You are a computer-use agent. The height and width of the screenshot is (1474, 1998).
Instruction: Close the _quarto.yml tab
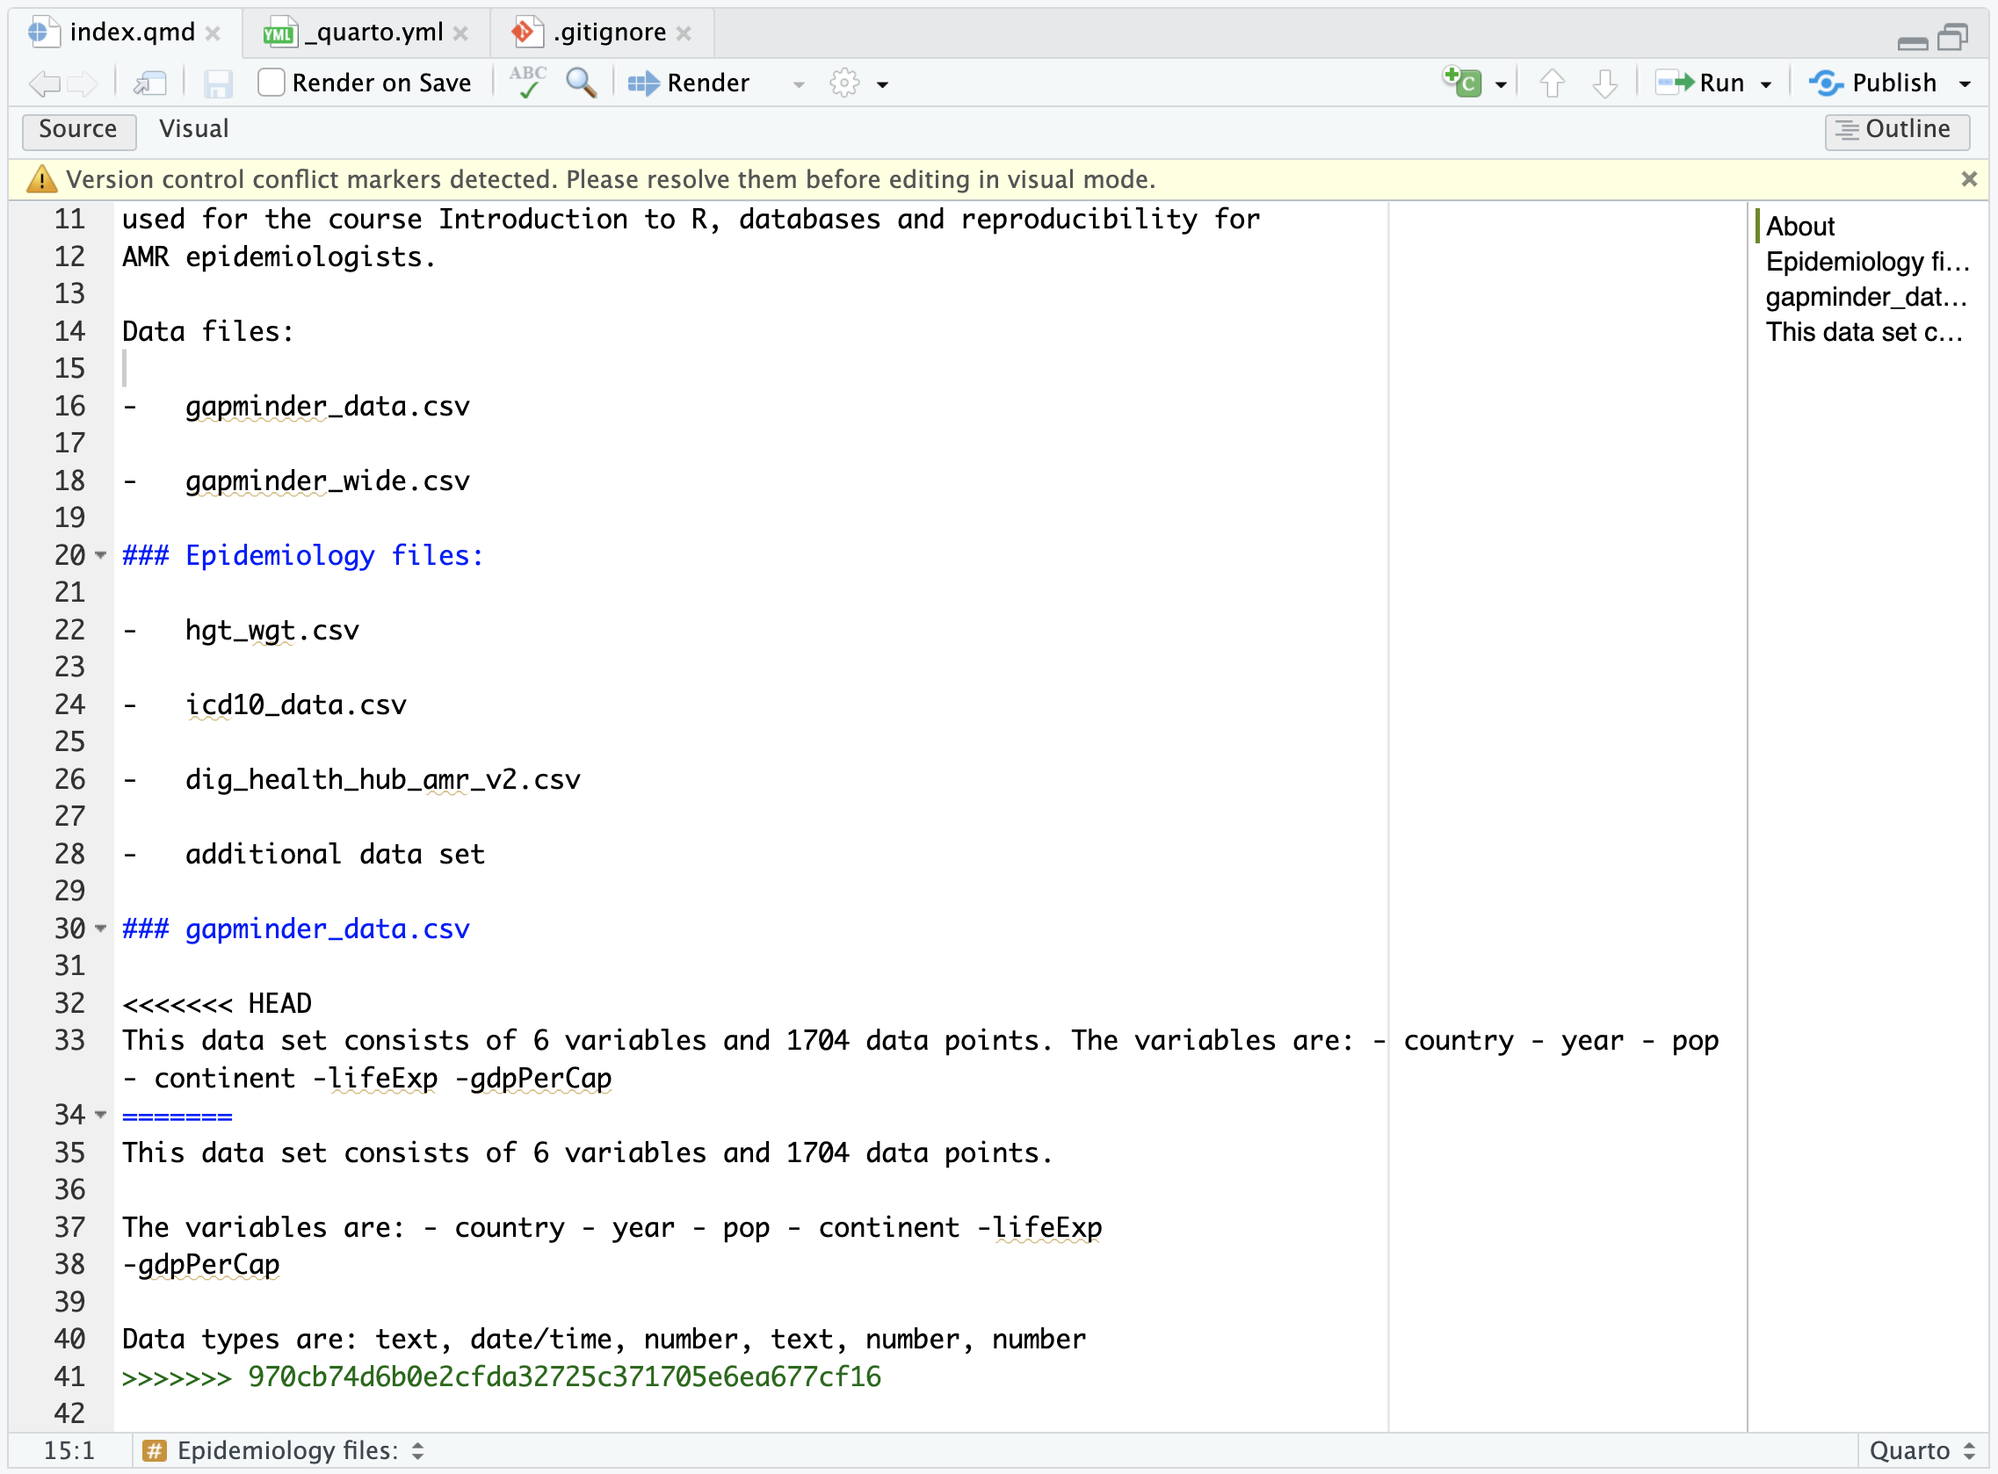[460, 34]
